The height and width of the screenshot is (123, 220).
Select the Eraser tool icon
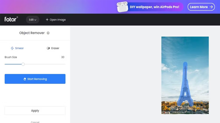coord(48,48)
